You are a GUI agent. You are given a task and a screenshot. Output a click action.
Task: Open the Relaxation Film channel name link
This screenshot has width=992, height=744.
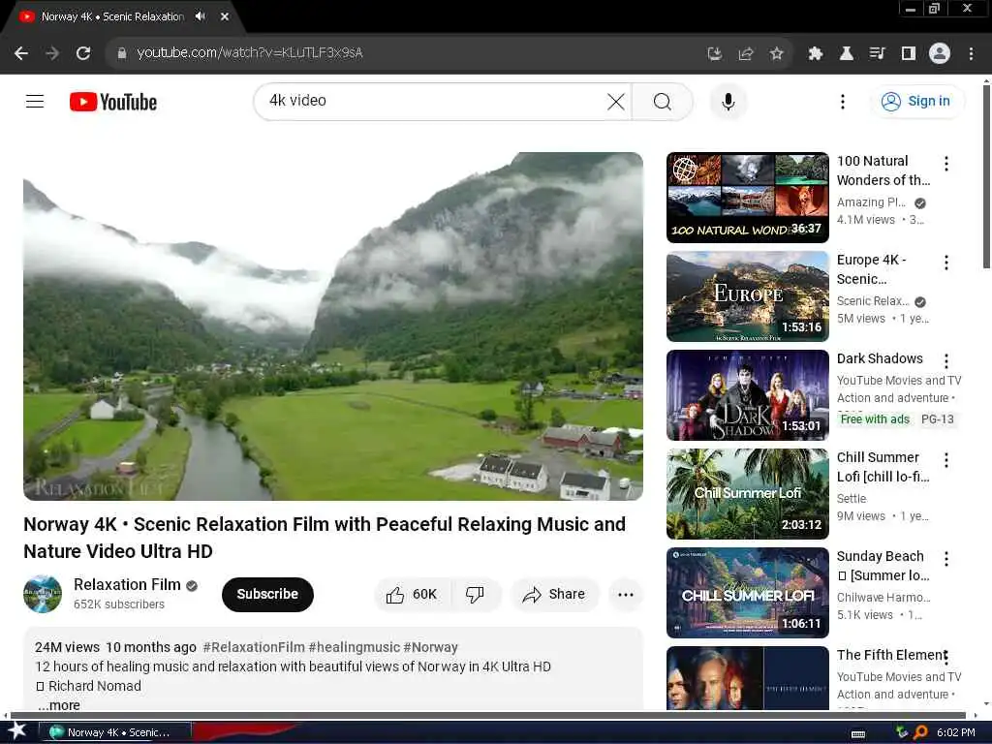coord(127,584)
